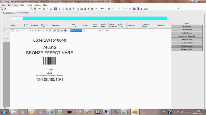Toggle the Not filter button
This screenshot has width=206, height=115.
click(39, 9)
